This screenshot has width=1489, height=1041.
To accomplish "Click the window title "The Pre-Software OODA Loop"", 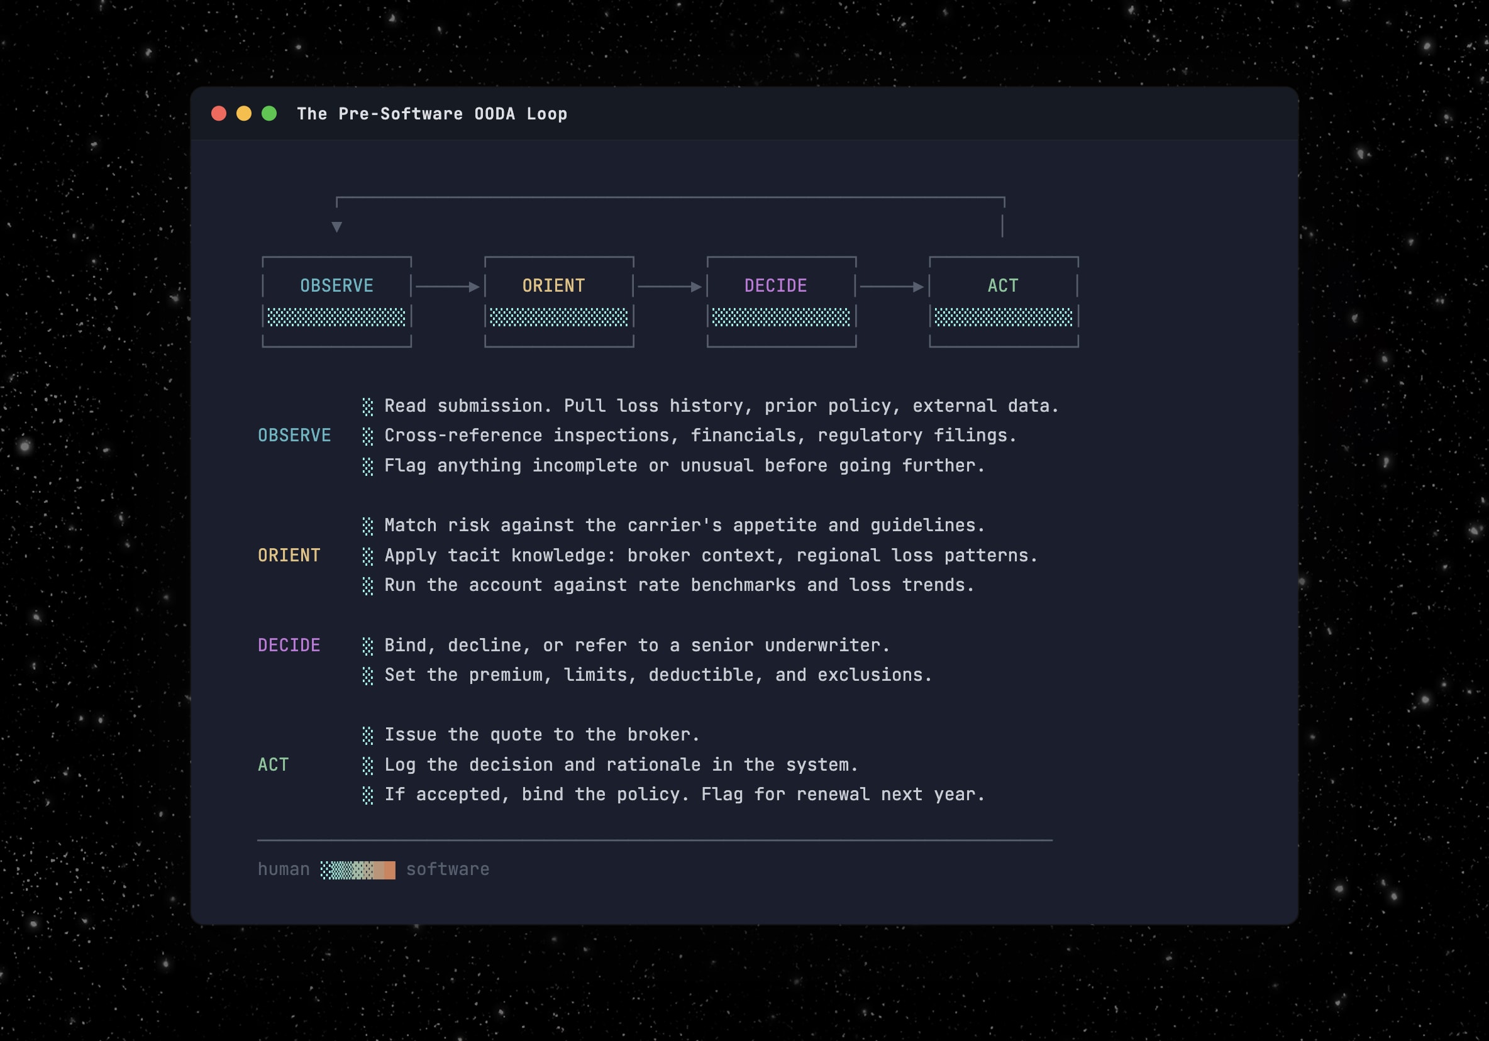I will pos(432,113).
